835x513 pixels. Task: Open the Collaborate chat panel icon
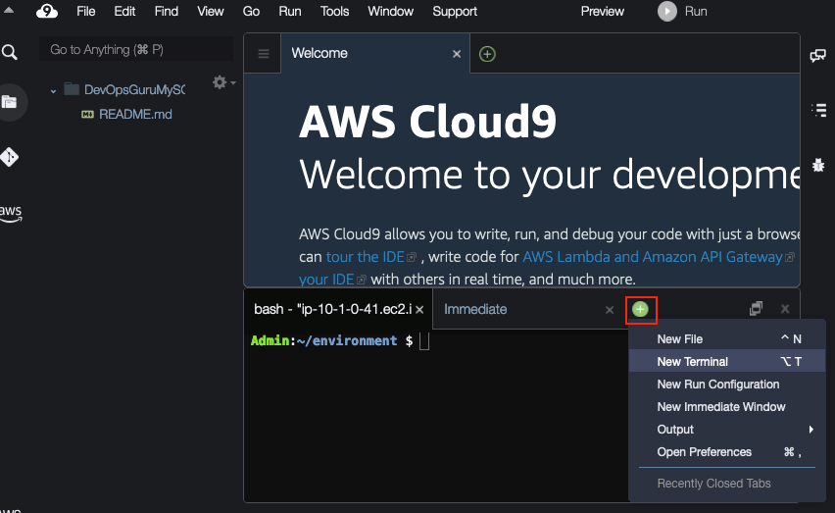point(818,55)
